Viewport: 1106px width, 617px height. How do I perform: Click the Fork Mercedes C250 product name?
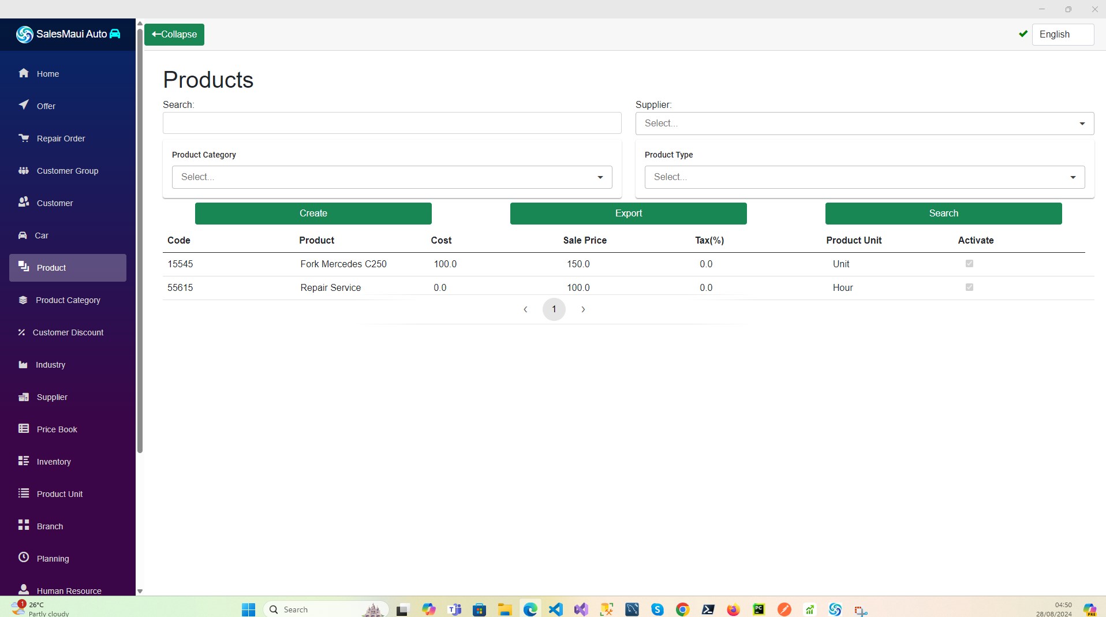pos(343,264)
